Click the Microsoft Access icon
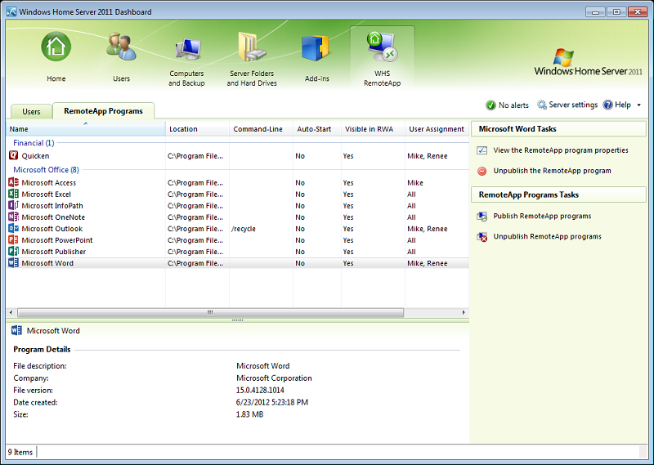 13,182
